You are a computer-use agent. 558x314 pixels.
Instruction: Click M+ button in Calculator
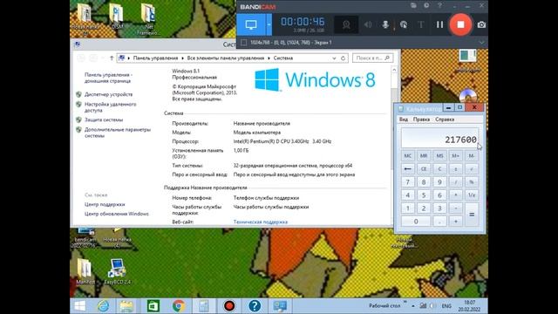(455, 156)
